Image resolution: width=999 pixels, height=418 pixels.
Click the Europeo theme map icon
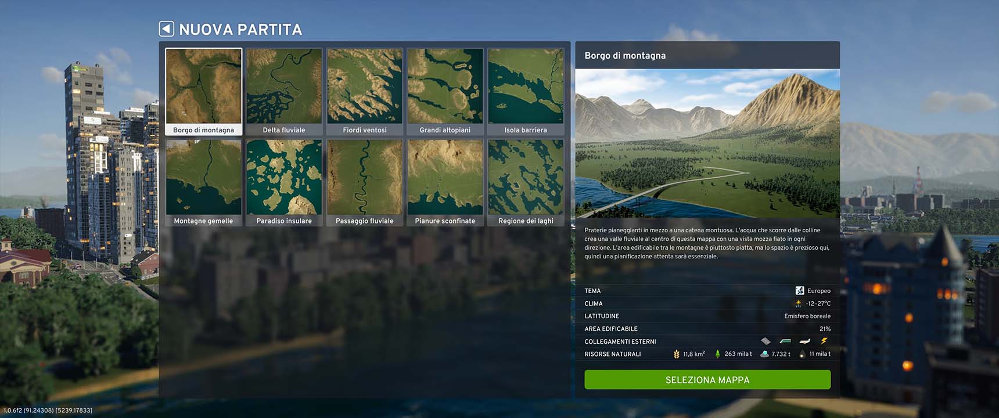(800, 291)
